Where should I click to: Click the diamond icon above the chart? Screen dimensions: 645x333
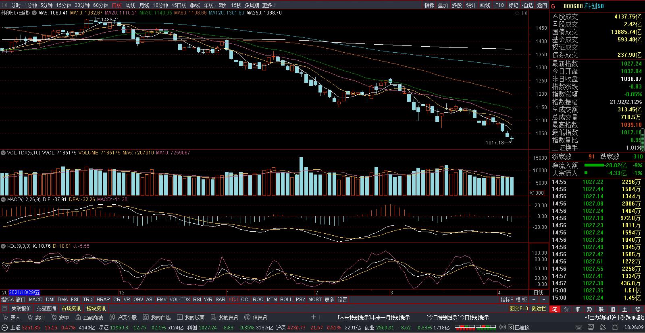pyautogui.click(x=518, y=13)
